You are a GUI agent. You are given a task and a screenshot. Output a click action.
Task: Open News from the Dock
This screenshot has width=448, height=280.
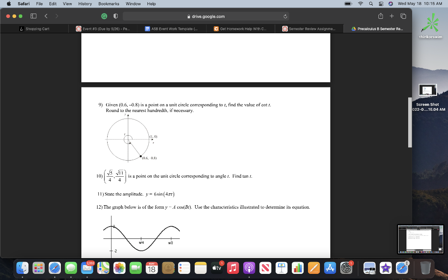pyautogui.click(x=265, y=268)
